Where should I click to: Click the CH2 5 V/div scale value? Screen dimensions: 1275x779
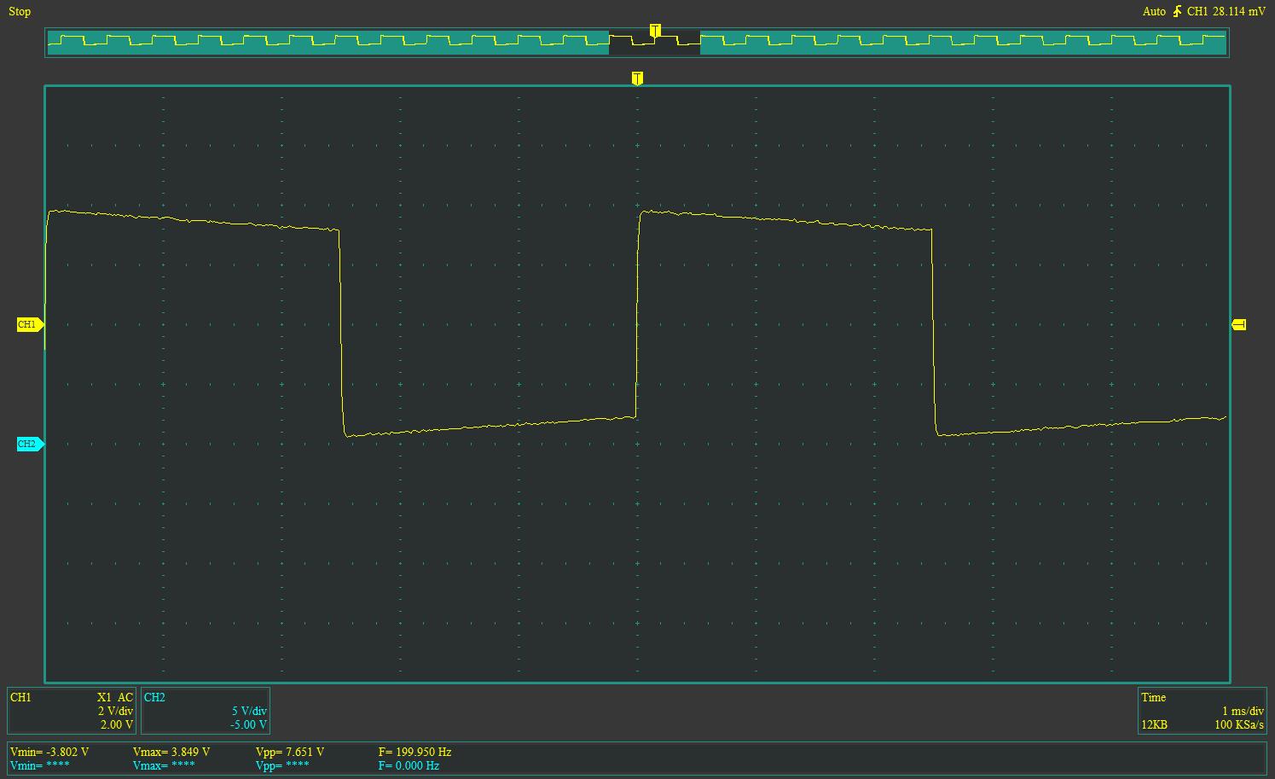249,711
